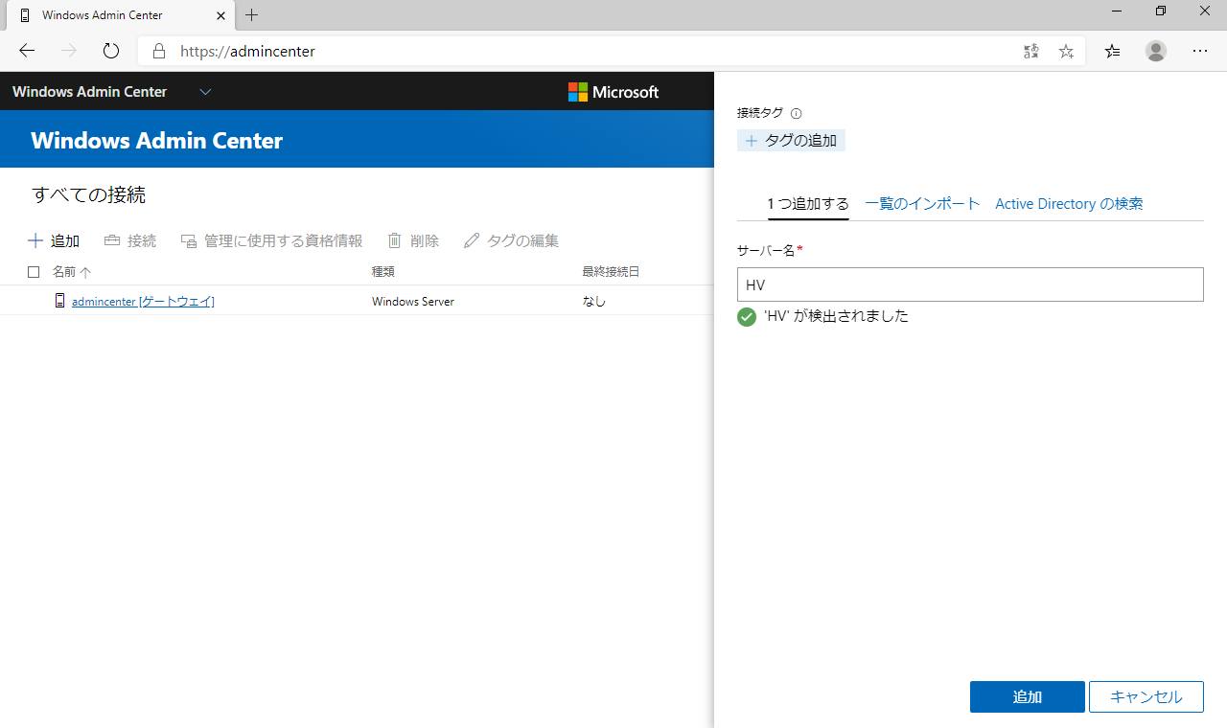The image size is (1227, 728).
Task: Click the Windows Admin Center header title
Action: pyautogui.click(x=156, y=141)
